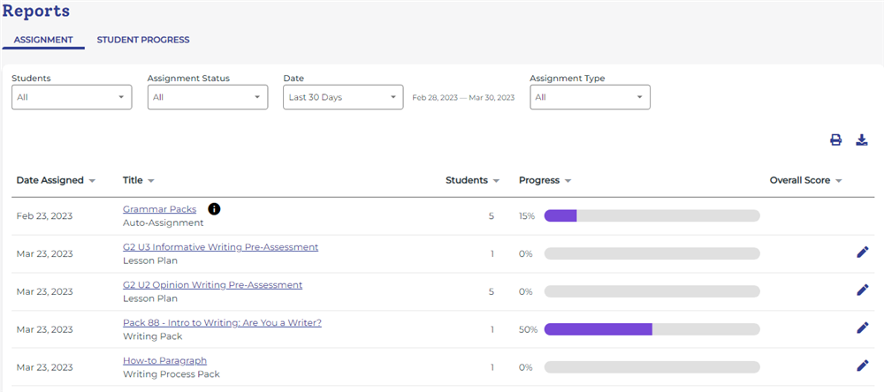Open the Grammar Packs link
The image size is (884, 392).
pos(159,209)
